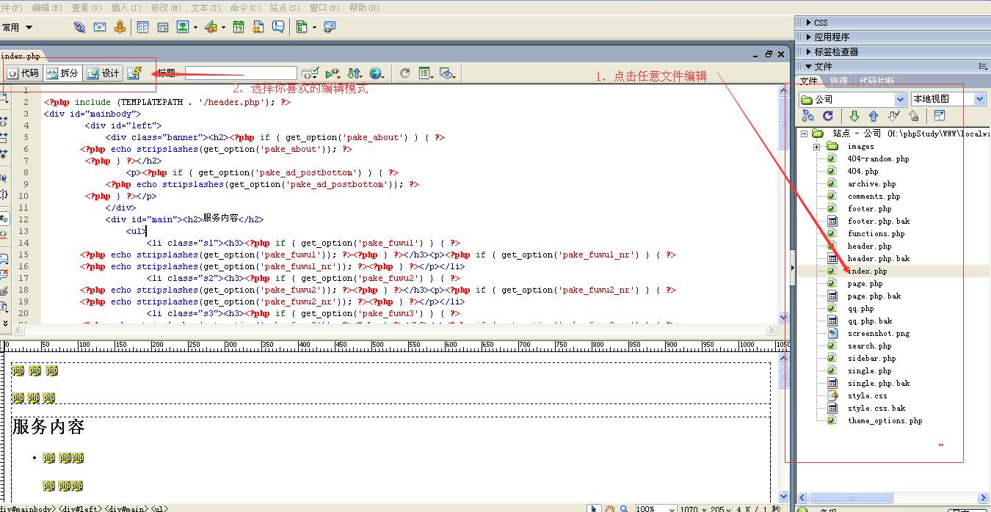Expand the 标签检查器 panel group
Screen dimensions: 991x512
click(x=807, y=51)
